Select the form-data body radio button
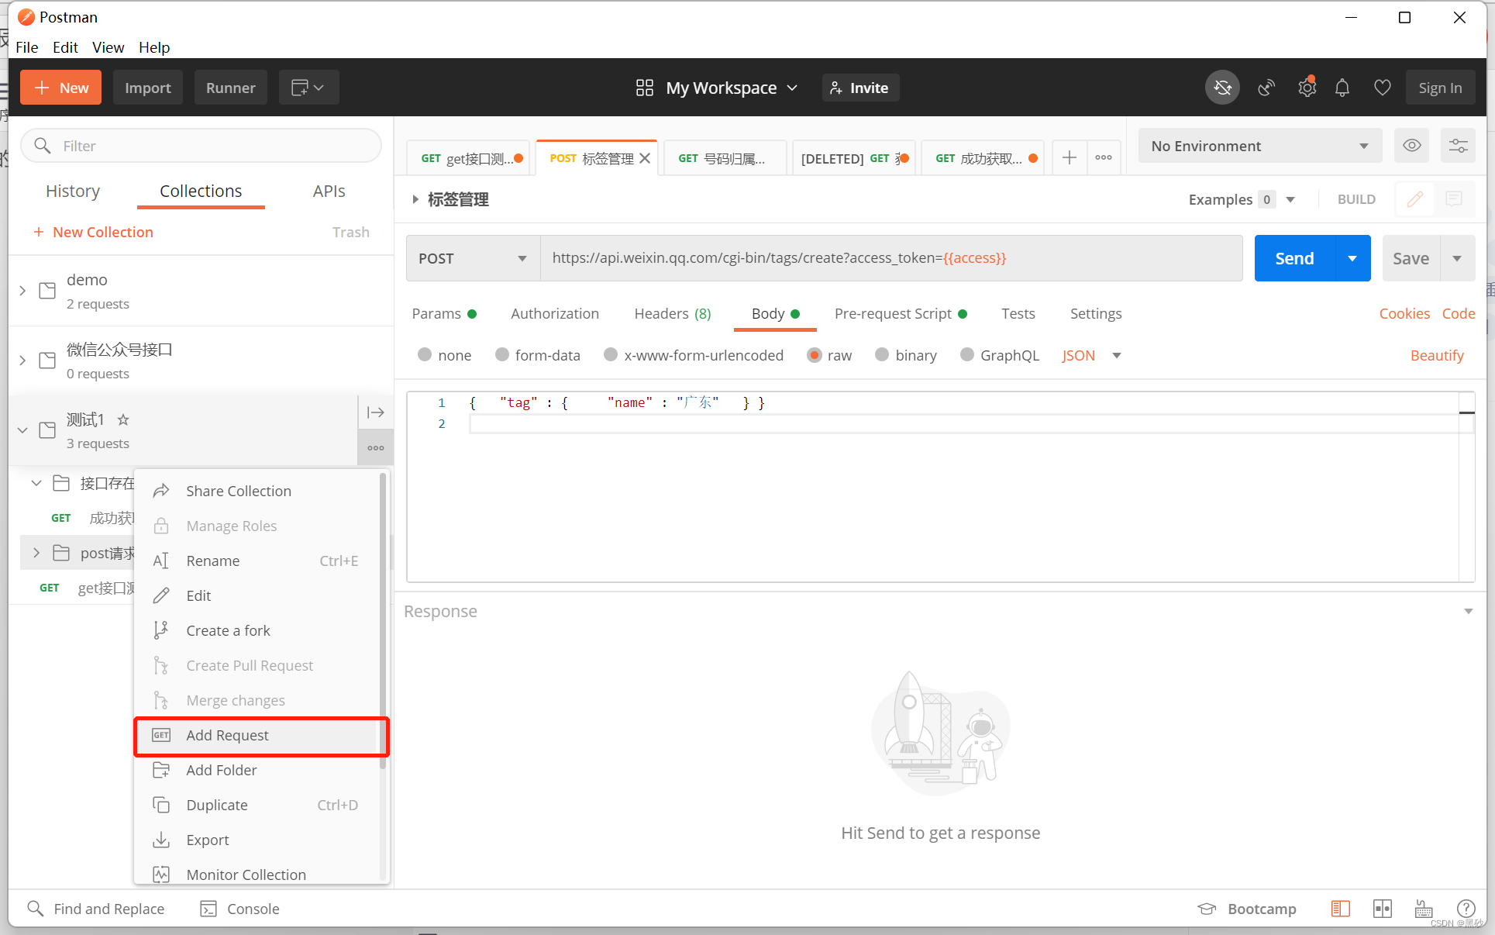Image resolution: width=1495 pixels, height=935 pixels. [x=502, y=355]
